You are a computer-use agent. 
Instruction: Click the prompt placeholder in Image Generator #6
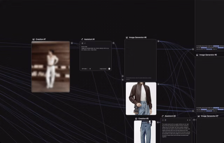(139, 79)
